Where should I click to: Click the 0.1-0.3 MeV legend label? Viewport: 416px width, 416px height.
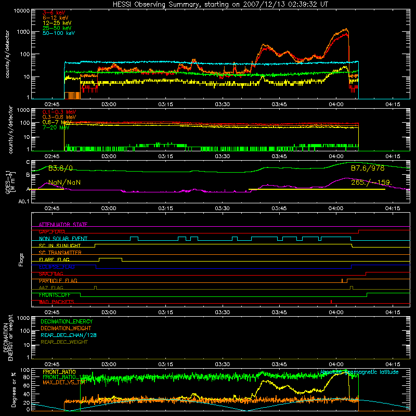coord(59,112)
